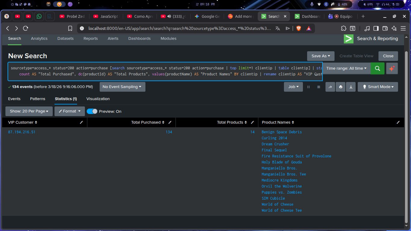Screen dimensions: 411x231
Task: Open the Smart Mode dropdown
Action: coord(378,87)
